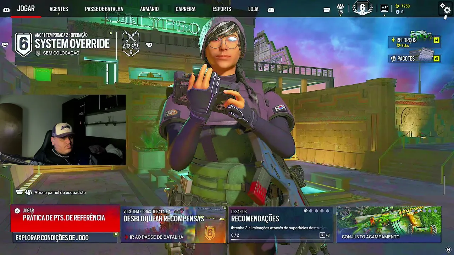
Task: Select the crossed-swords operation emblem
Action: (131, 44)
